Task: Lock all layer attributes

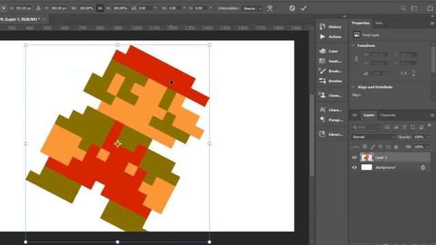Action: coord(396,147)
